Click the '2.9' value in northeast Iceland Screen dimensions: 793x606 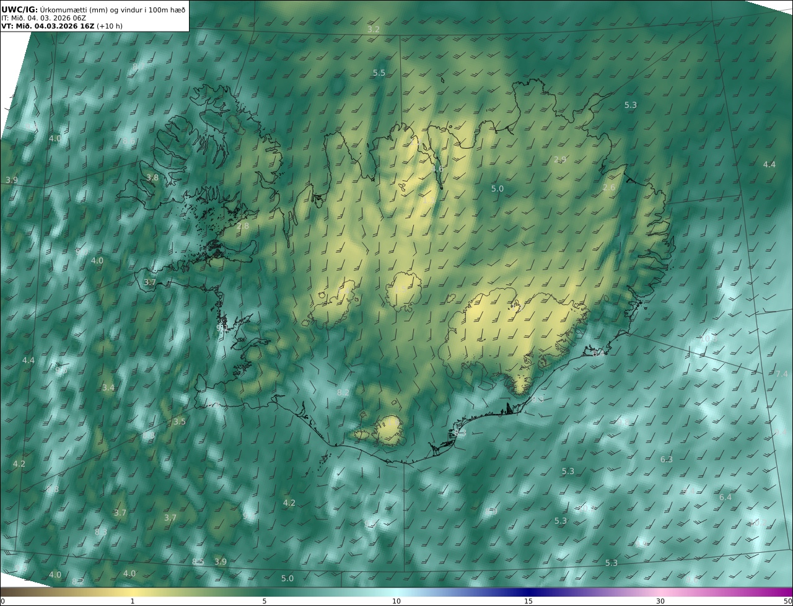(560, 160)
